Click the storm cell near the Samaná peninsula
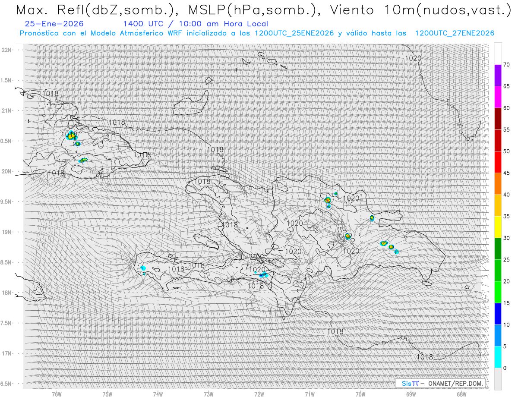Screen dimensions: 518x400 pos(372,217)
